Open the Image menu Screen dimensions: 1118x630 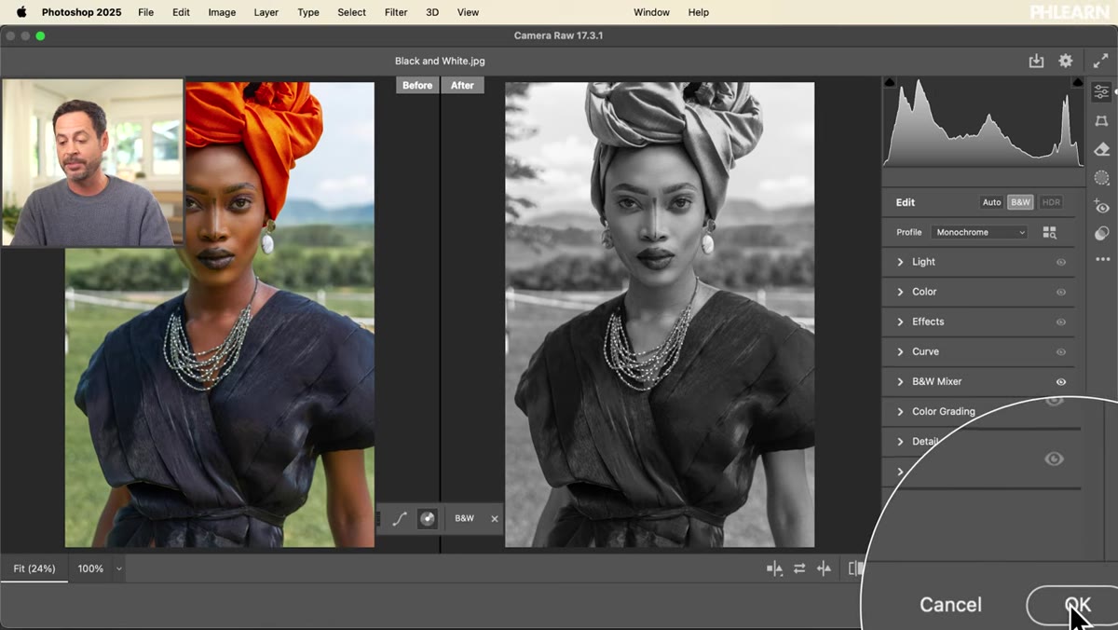pyautogui.click(x=222, y=12)
